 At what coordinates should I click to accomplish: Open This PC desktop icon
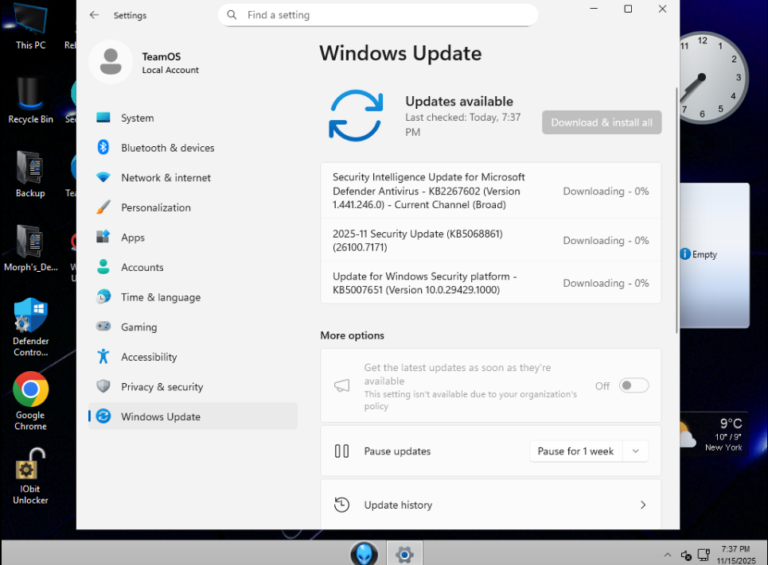pyautogui.click(x=30, y=27)
